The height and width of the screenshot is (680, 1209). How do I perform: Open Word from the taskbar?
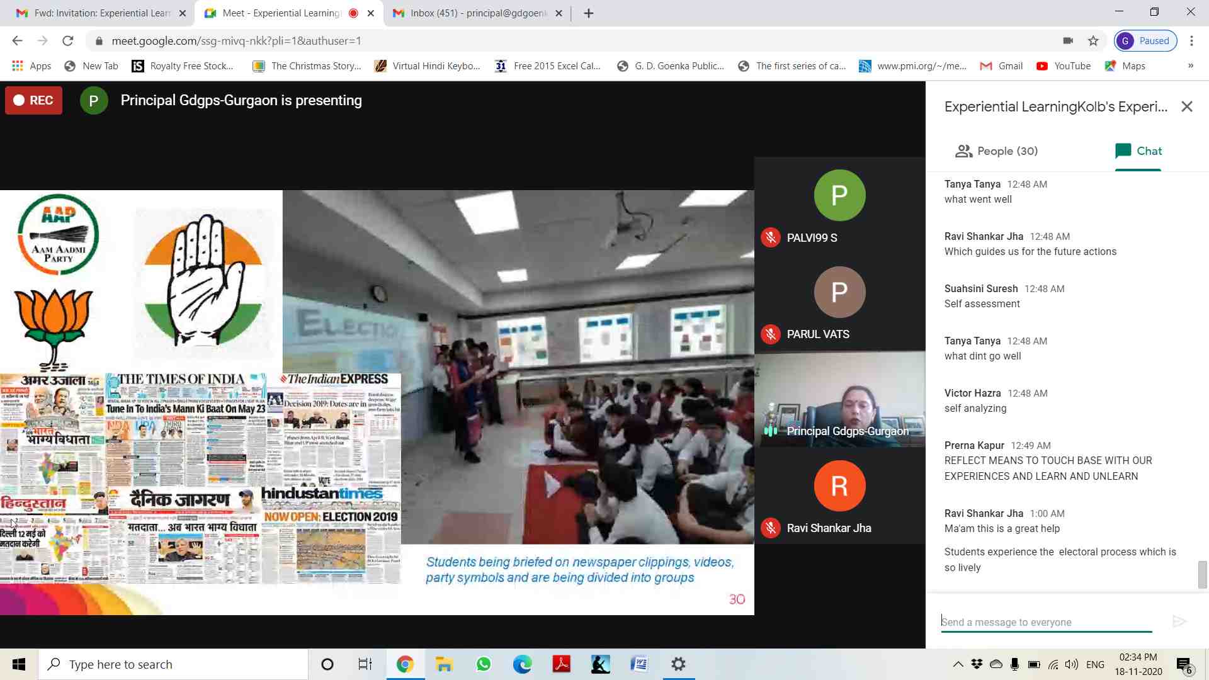tap(639, 664)
